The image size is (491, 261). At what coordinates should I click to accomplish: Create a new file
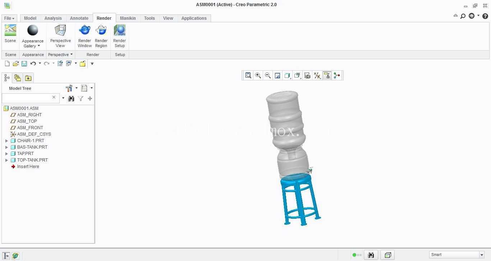coord(7,64)
